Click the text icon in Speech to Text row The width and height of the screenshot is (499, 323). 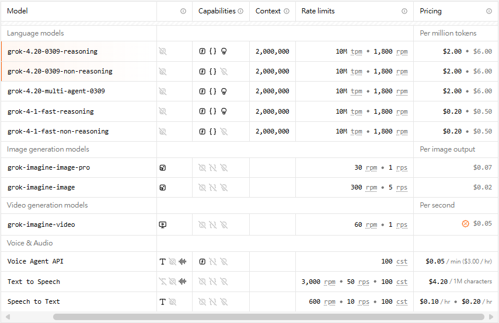[x=163, y=302]
